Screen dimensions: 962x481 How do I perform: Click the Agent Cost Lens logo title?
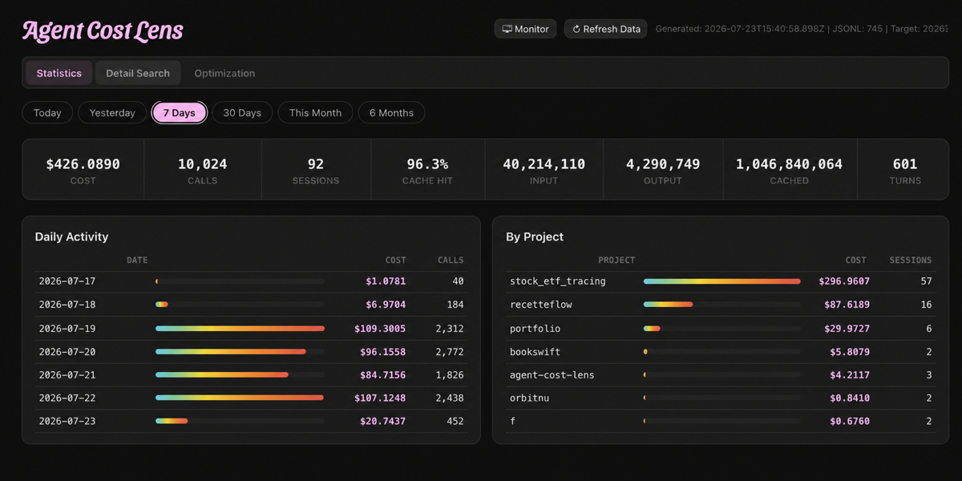tap(103, 31)
